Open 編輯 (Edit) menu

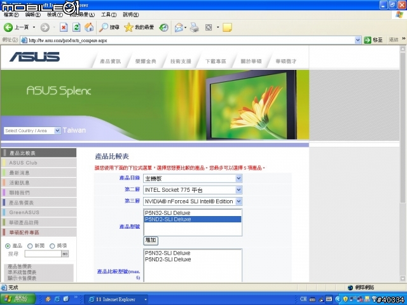pos(33,15)
